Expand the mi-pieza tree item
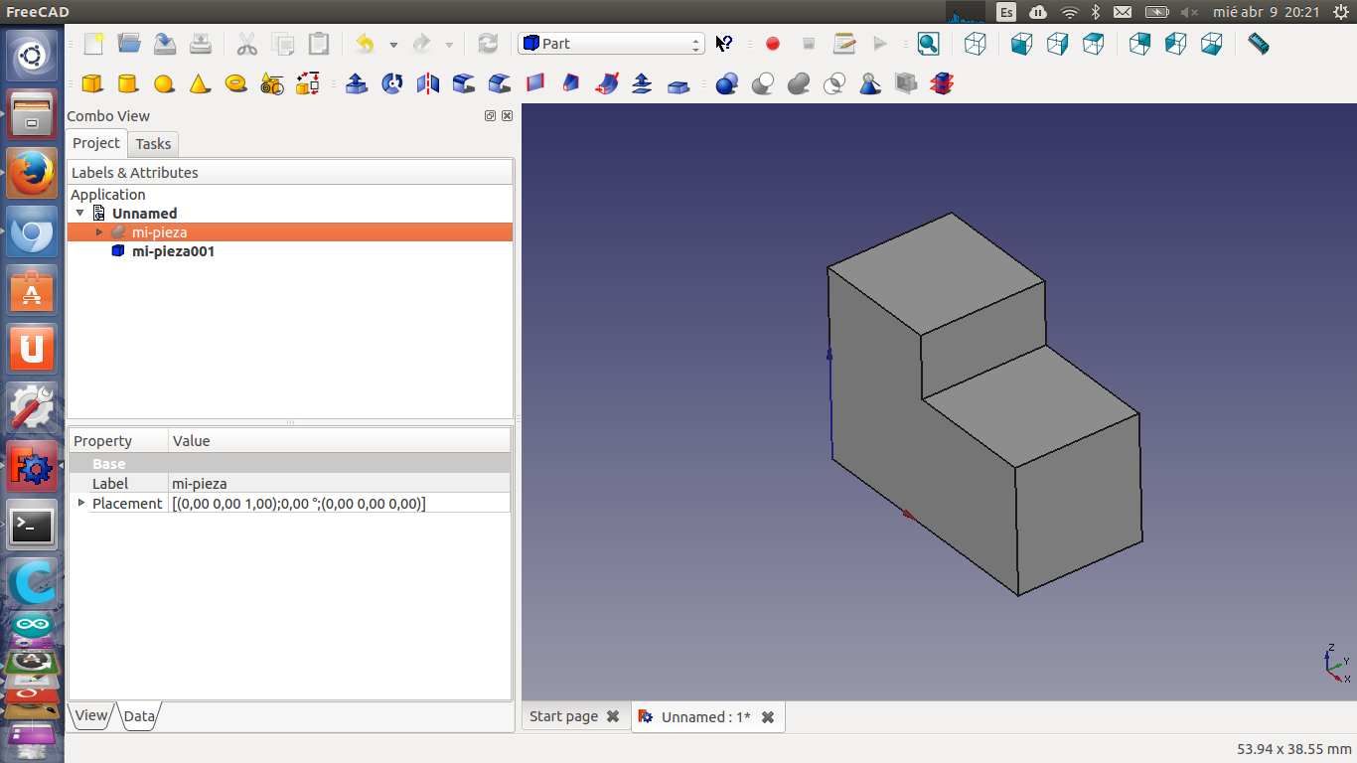 tap(99, 232)
